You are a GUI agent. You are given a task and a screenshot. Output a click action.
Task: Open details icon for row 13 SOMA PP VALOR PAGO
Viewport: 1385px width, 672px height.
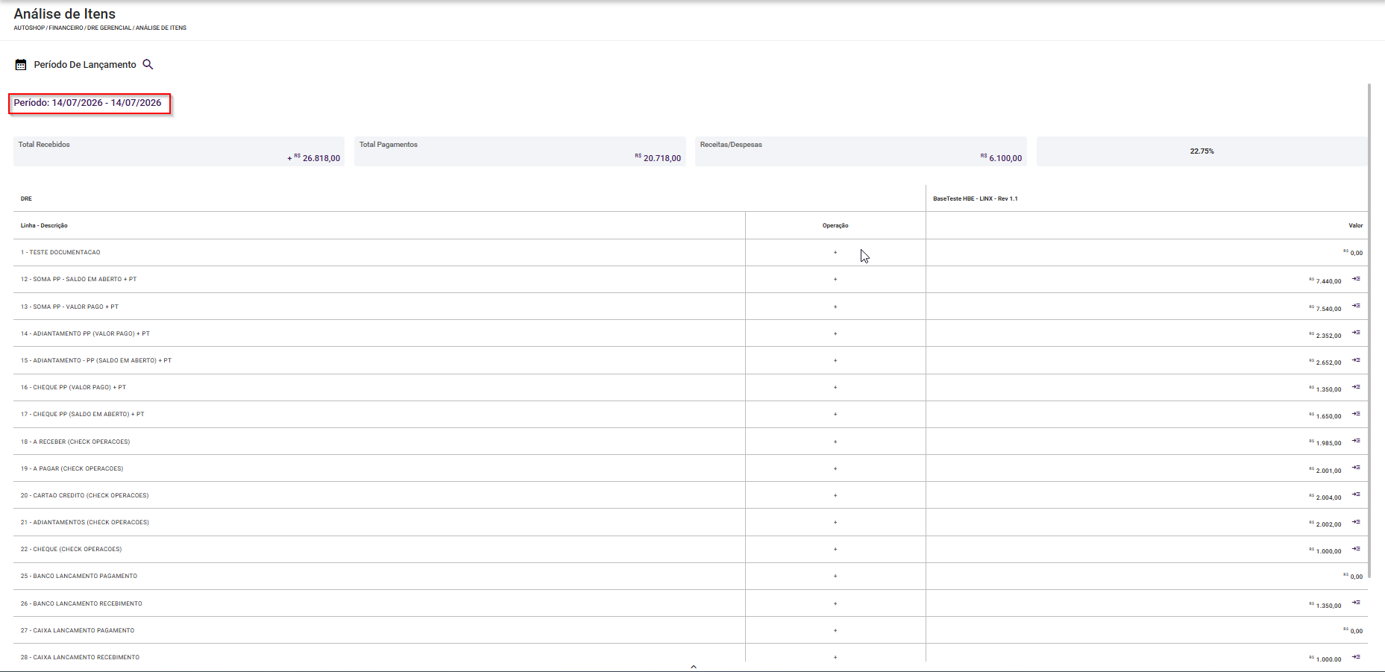click(1356, 306)
